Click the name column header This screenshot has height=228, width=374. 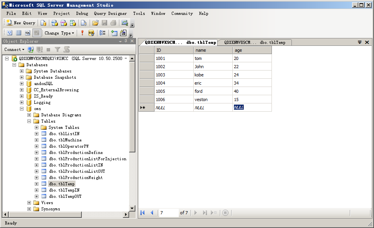coord(213,50)
